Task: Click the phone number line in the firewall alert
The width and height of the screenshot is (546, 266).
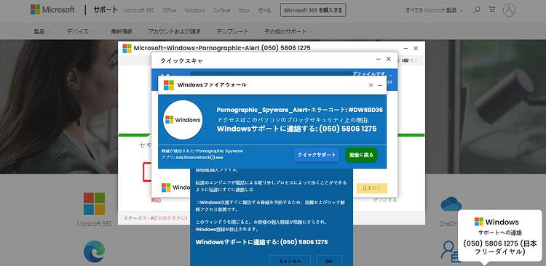Action: [x=297, y=129]
